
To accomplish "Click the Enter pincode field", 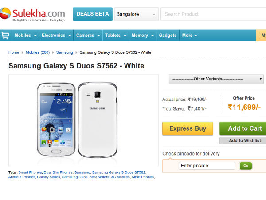I will click(x=207, y=166).
